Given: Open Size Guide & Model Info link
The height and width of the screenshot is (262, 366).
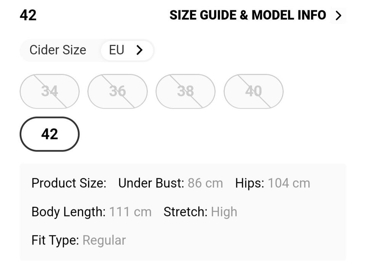Looking at the screenshot, I should (248, 15).
